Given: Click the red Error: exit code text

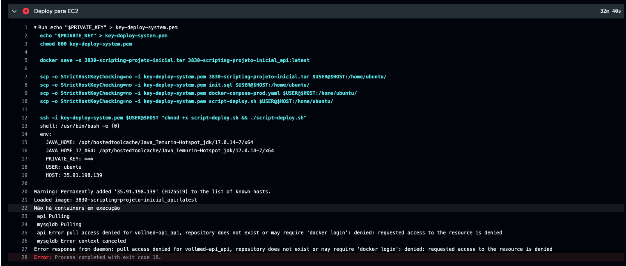Looking at the screenshot, I should [43, 257].
